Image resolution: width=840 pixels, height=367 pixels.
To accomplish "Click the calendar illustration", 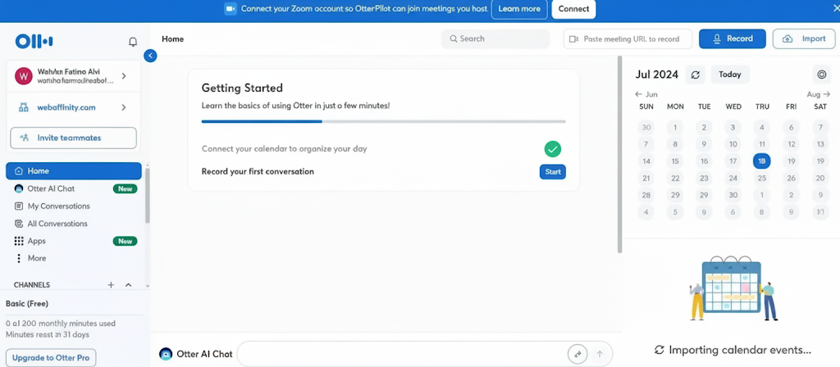I will point(733,288).
